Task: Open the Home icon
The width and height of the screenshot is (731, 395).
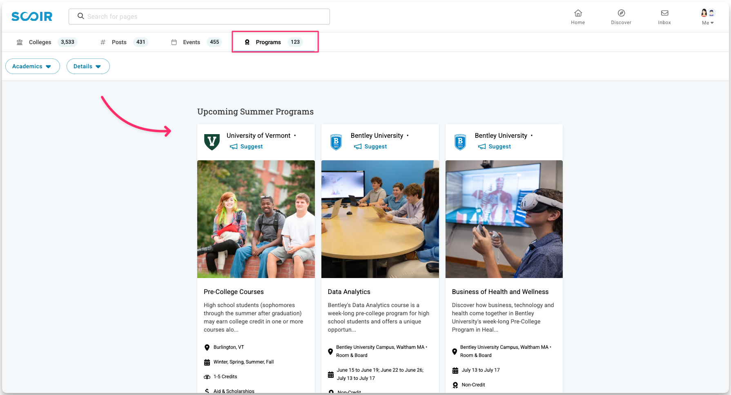Action: pos(578,13)
